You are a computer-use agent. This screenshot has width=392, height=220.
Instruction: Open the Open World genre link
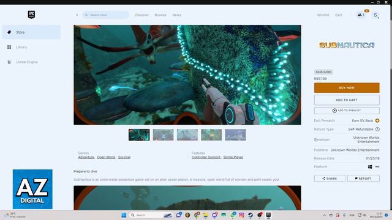pos(106,157)
